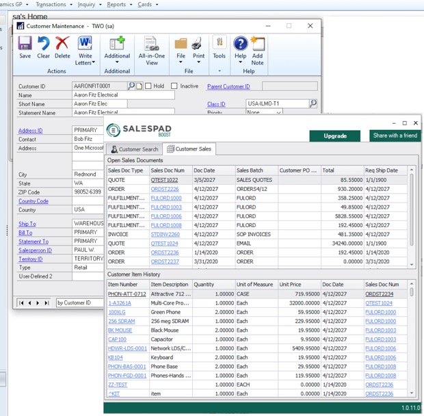
Task: Expand the Print dropdown arrow
Action: [199, 62]
